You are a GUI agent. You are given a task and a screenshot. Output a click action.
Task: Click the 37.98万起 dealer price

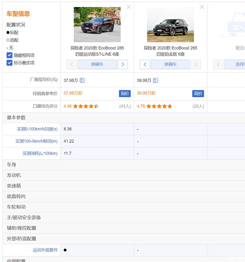[x=73, y=93]
